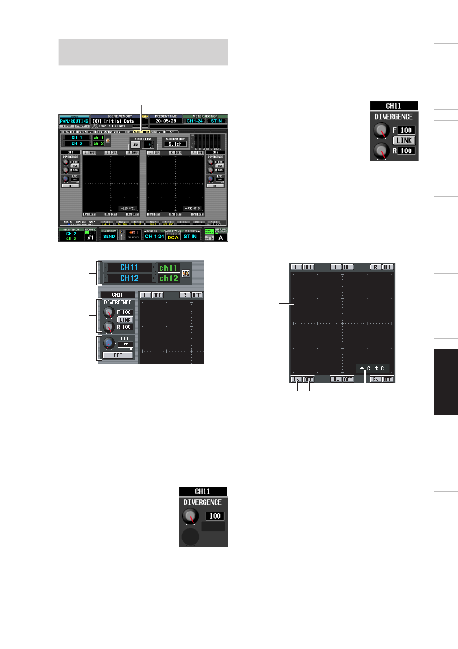This screenshot has width=458, height=649.
Task: Click the 100 value box in the bottom CH11 DIVERGENCE panel
Action: 215,516
